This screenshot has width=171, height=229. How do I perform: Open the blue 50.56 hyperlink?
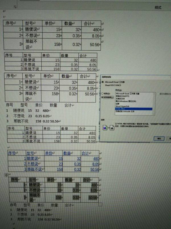point(95,169)
